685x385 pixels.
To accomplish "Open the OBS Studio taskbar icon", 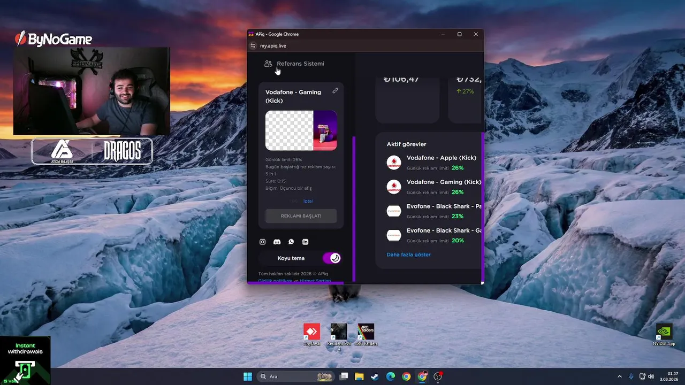I will [x=438, y=376].
